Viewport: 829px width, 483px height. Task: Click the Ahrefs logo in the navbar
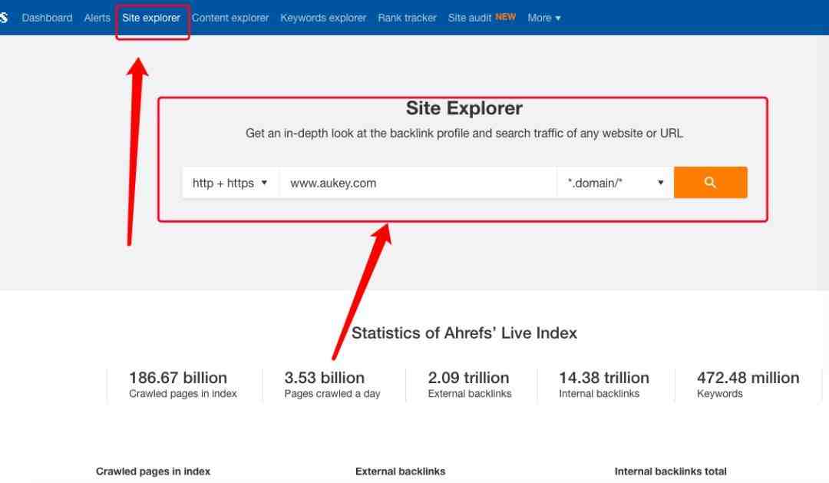4,18
